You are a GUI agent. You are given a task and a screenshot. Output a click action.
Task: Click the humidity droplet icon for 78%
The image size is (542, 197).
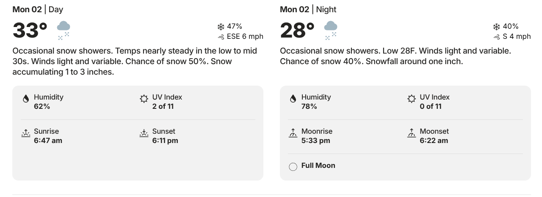click(293, 99)
